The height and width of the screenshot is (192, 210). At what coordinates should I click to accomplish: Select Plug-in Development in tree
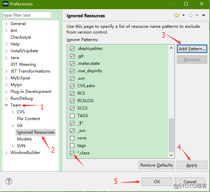pyautogui.click(x=31, y=92)
